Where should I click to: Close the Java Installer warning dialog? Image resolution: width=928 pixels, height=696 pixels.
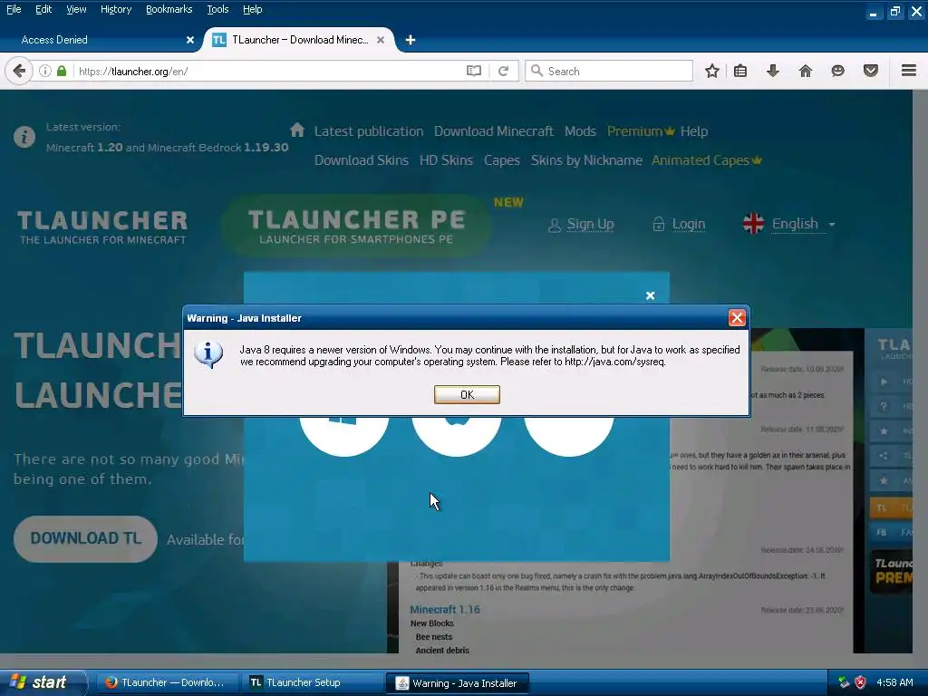737,318
